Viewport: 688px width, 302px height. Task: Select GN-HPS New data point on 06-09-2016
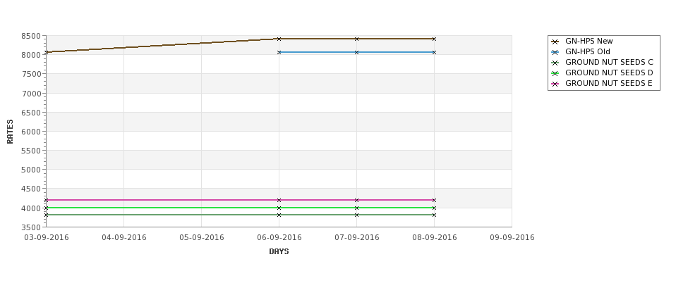pyautogui.click(x=279, y=39)
